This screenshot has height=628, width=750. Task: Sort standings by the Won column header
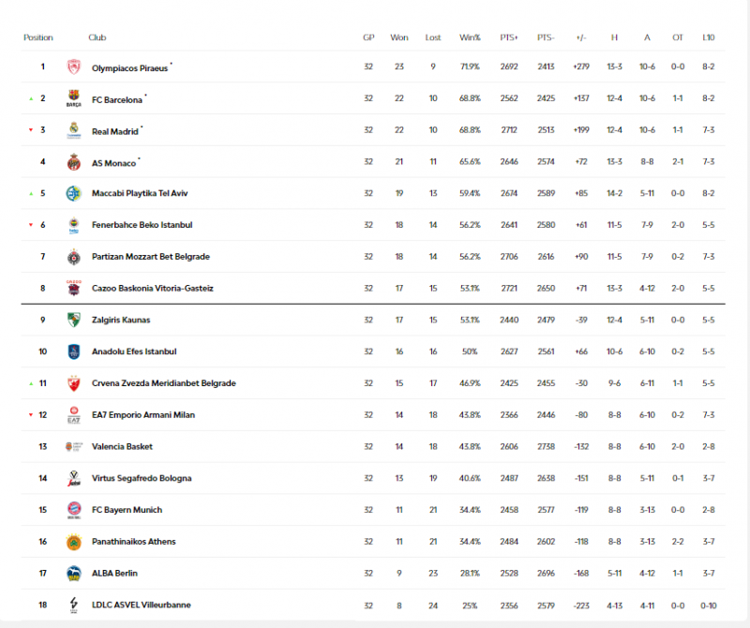(399, 38)
